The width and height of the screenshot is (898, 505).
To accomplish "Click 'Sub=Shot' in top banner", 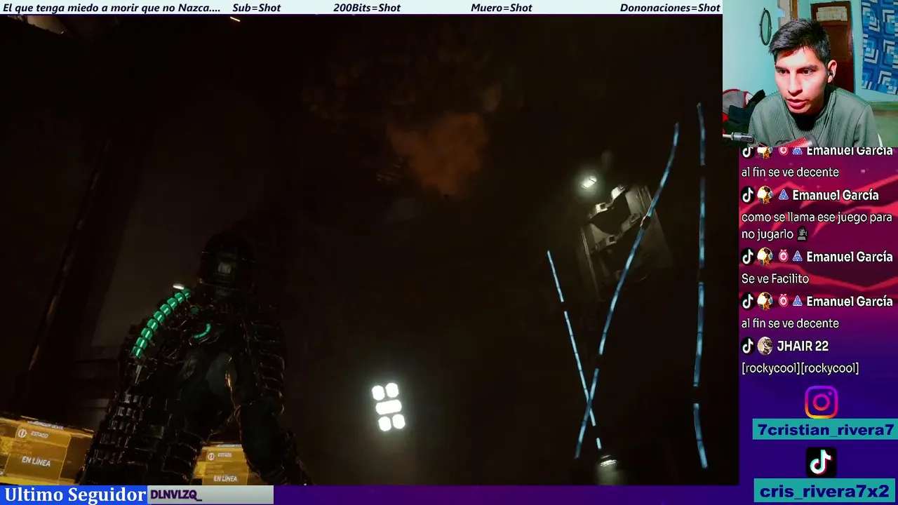I will pos(257,8).
